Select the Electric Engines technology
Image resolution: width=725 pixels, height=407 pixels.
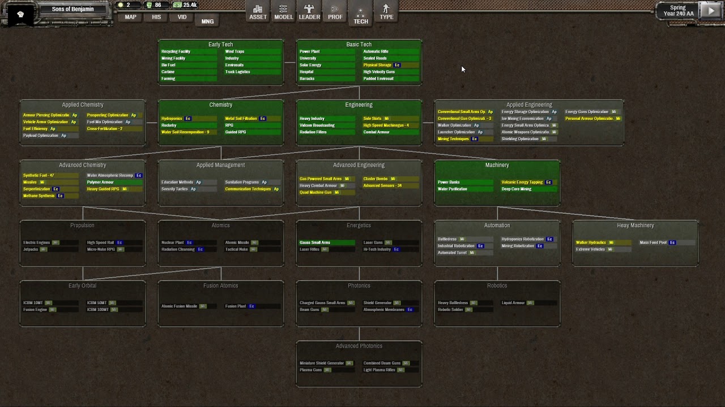(50, 243)
